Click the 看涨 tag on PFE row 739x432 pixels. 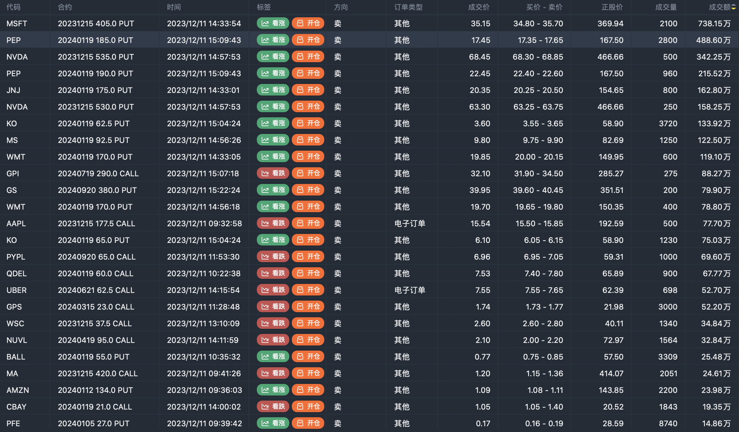point(273,423)
